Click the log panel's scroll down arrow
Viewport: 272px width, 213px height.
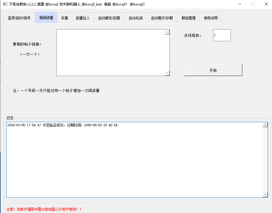coord(265,194)
